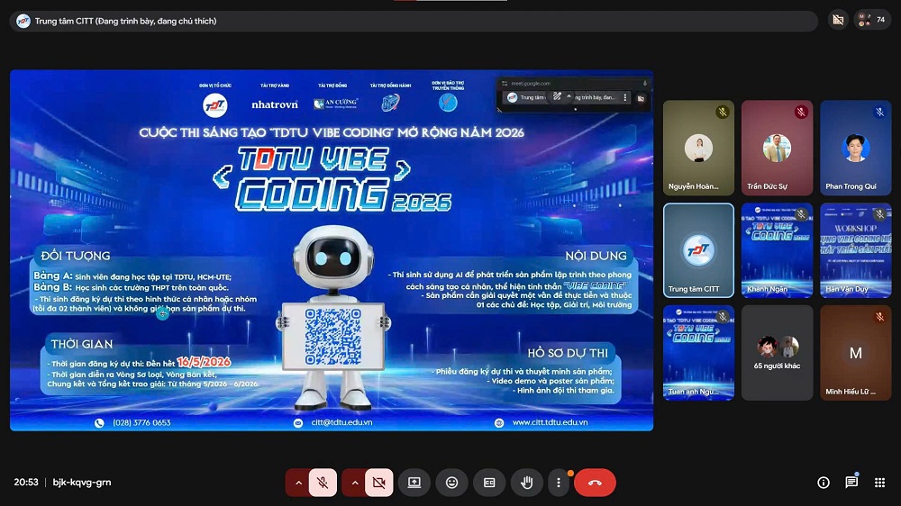Click the meeting code bjk-kqvg-grn

(82, 483)
